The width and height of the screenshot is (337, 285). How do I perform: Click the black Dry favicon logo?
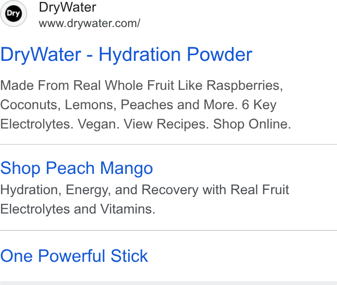[14, 14]
